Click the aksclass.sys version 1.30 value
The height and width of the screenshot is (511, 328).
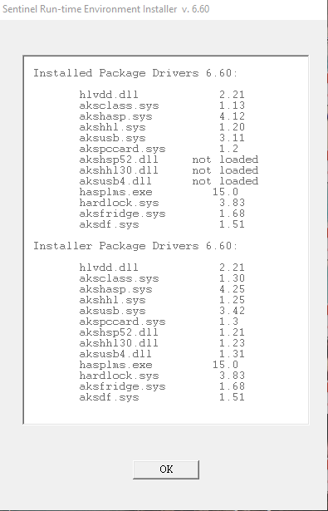click(x=232, y=278)
